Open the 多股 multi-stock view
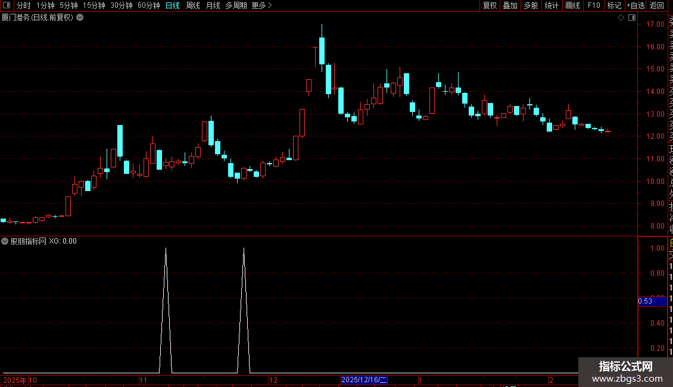Image resolution: width=673 pixels, height=387 pixels. tap(531, 5)
